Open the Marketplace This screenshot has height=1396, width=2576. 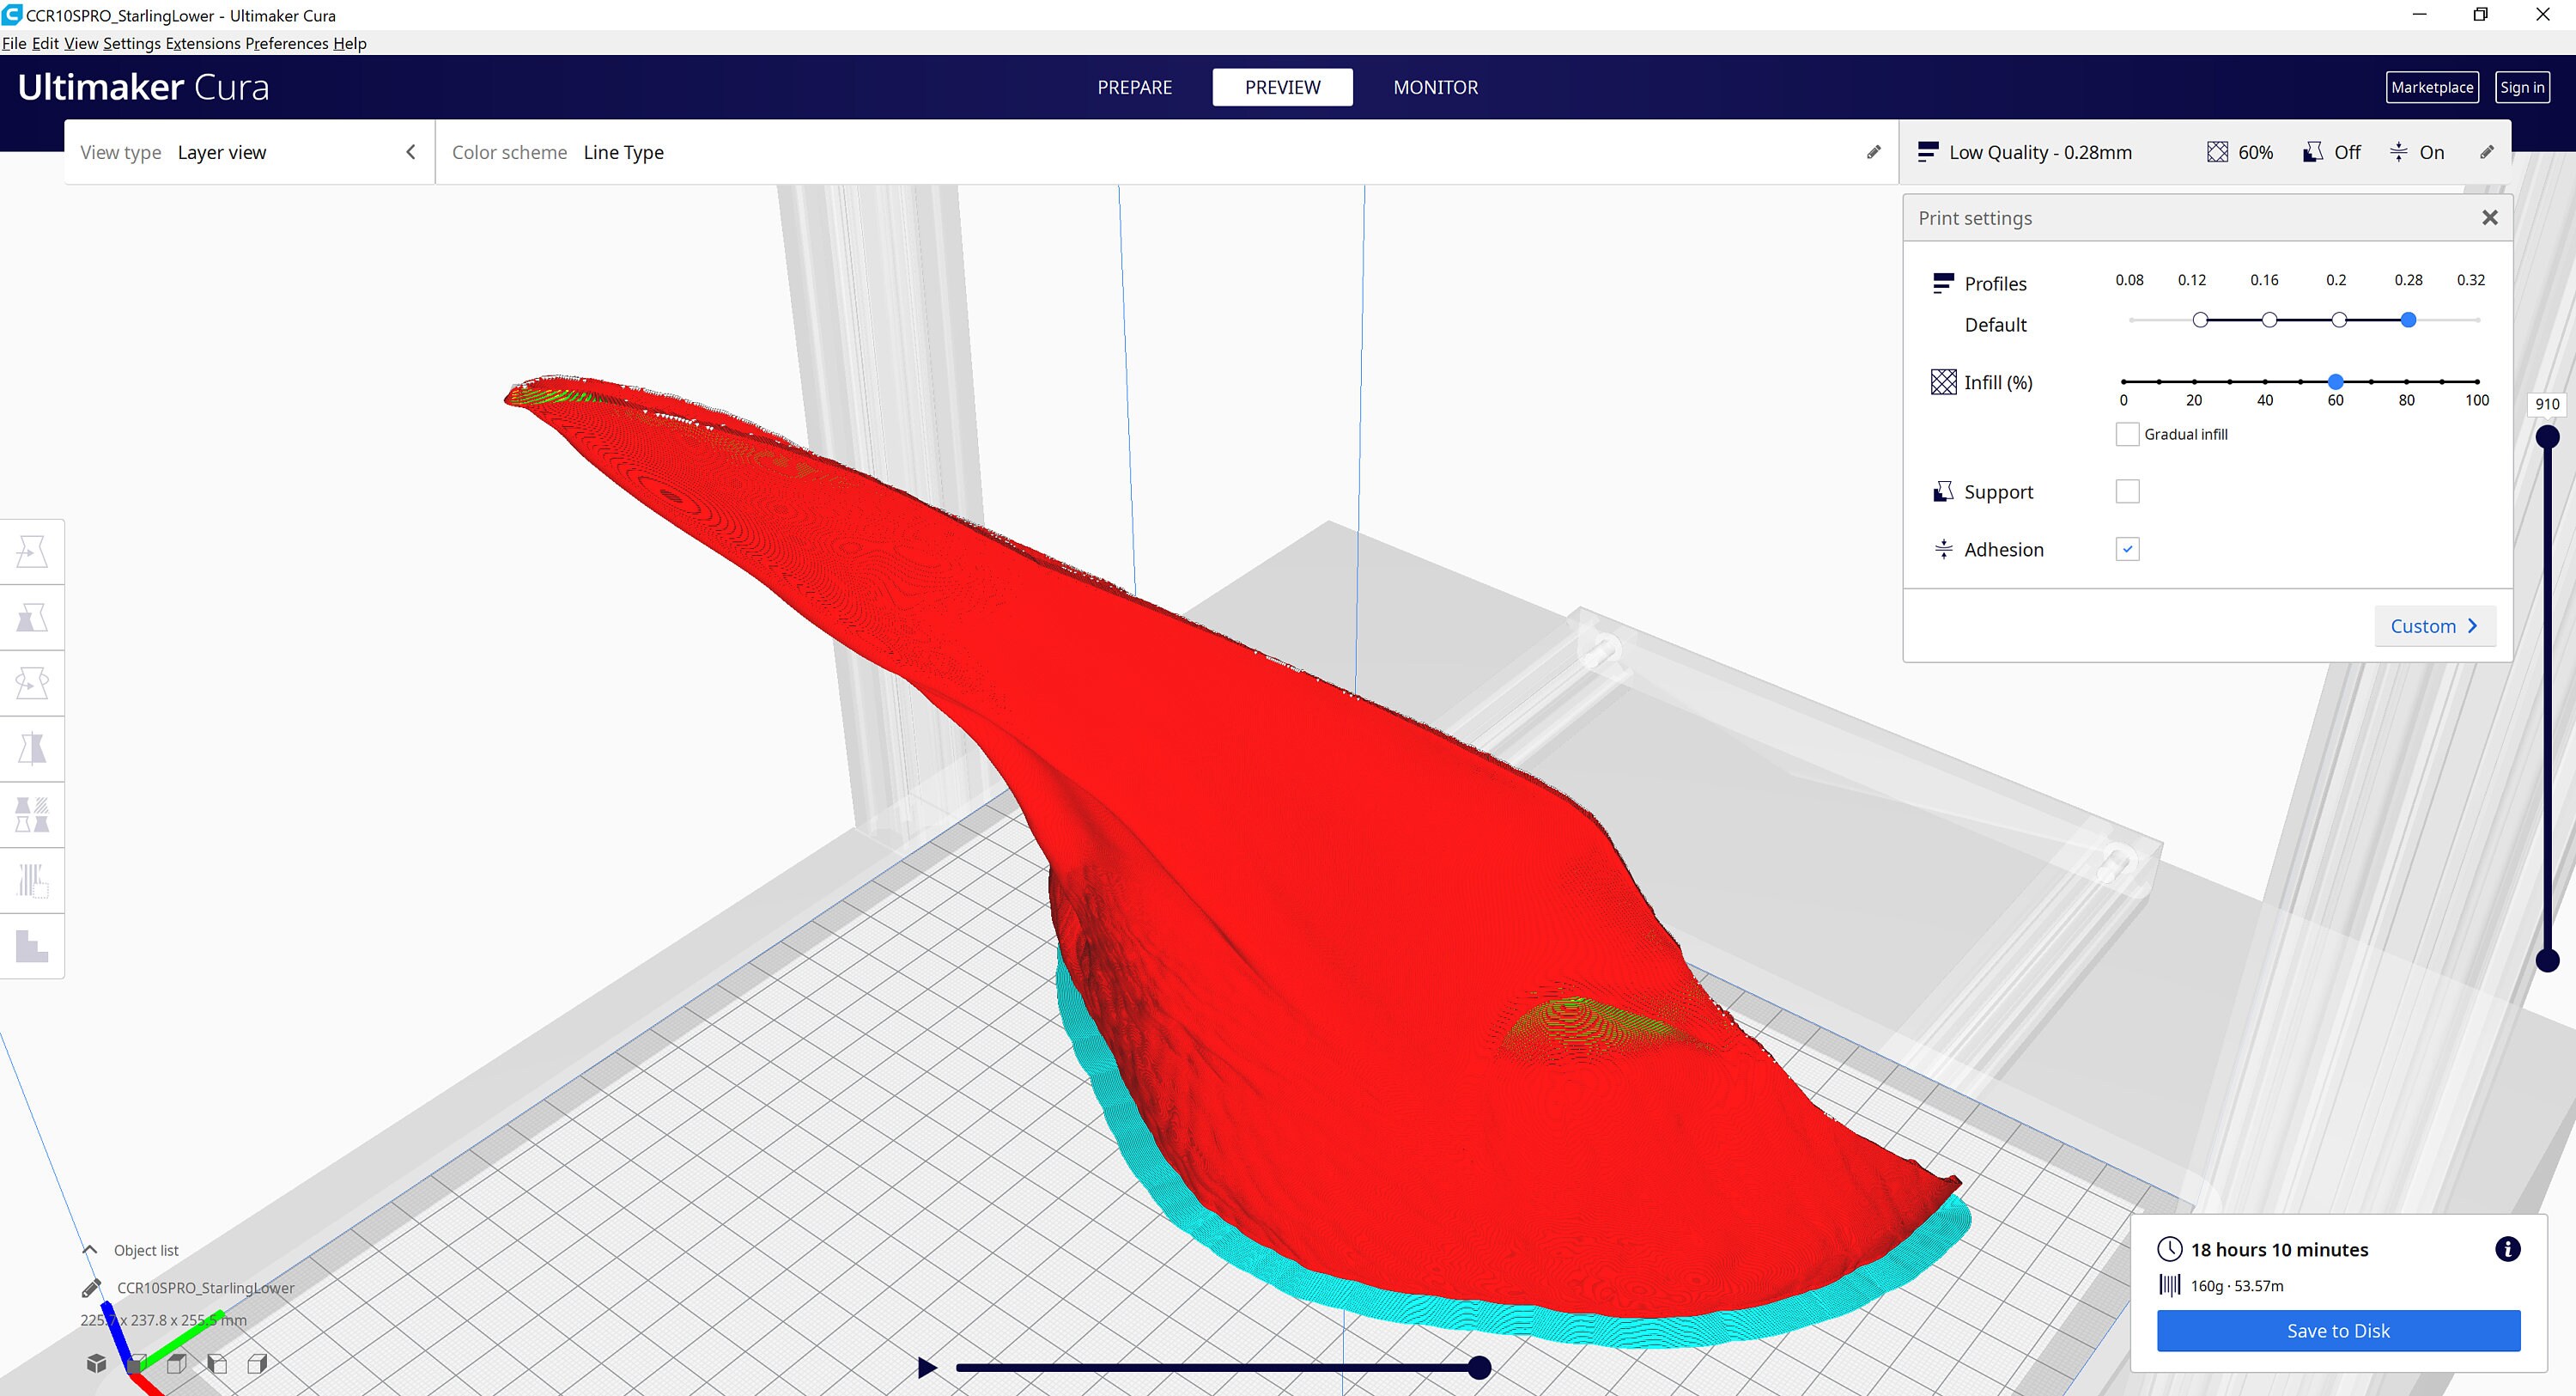(2432, 87)
